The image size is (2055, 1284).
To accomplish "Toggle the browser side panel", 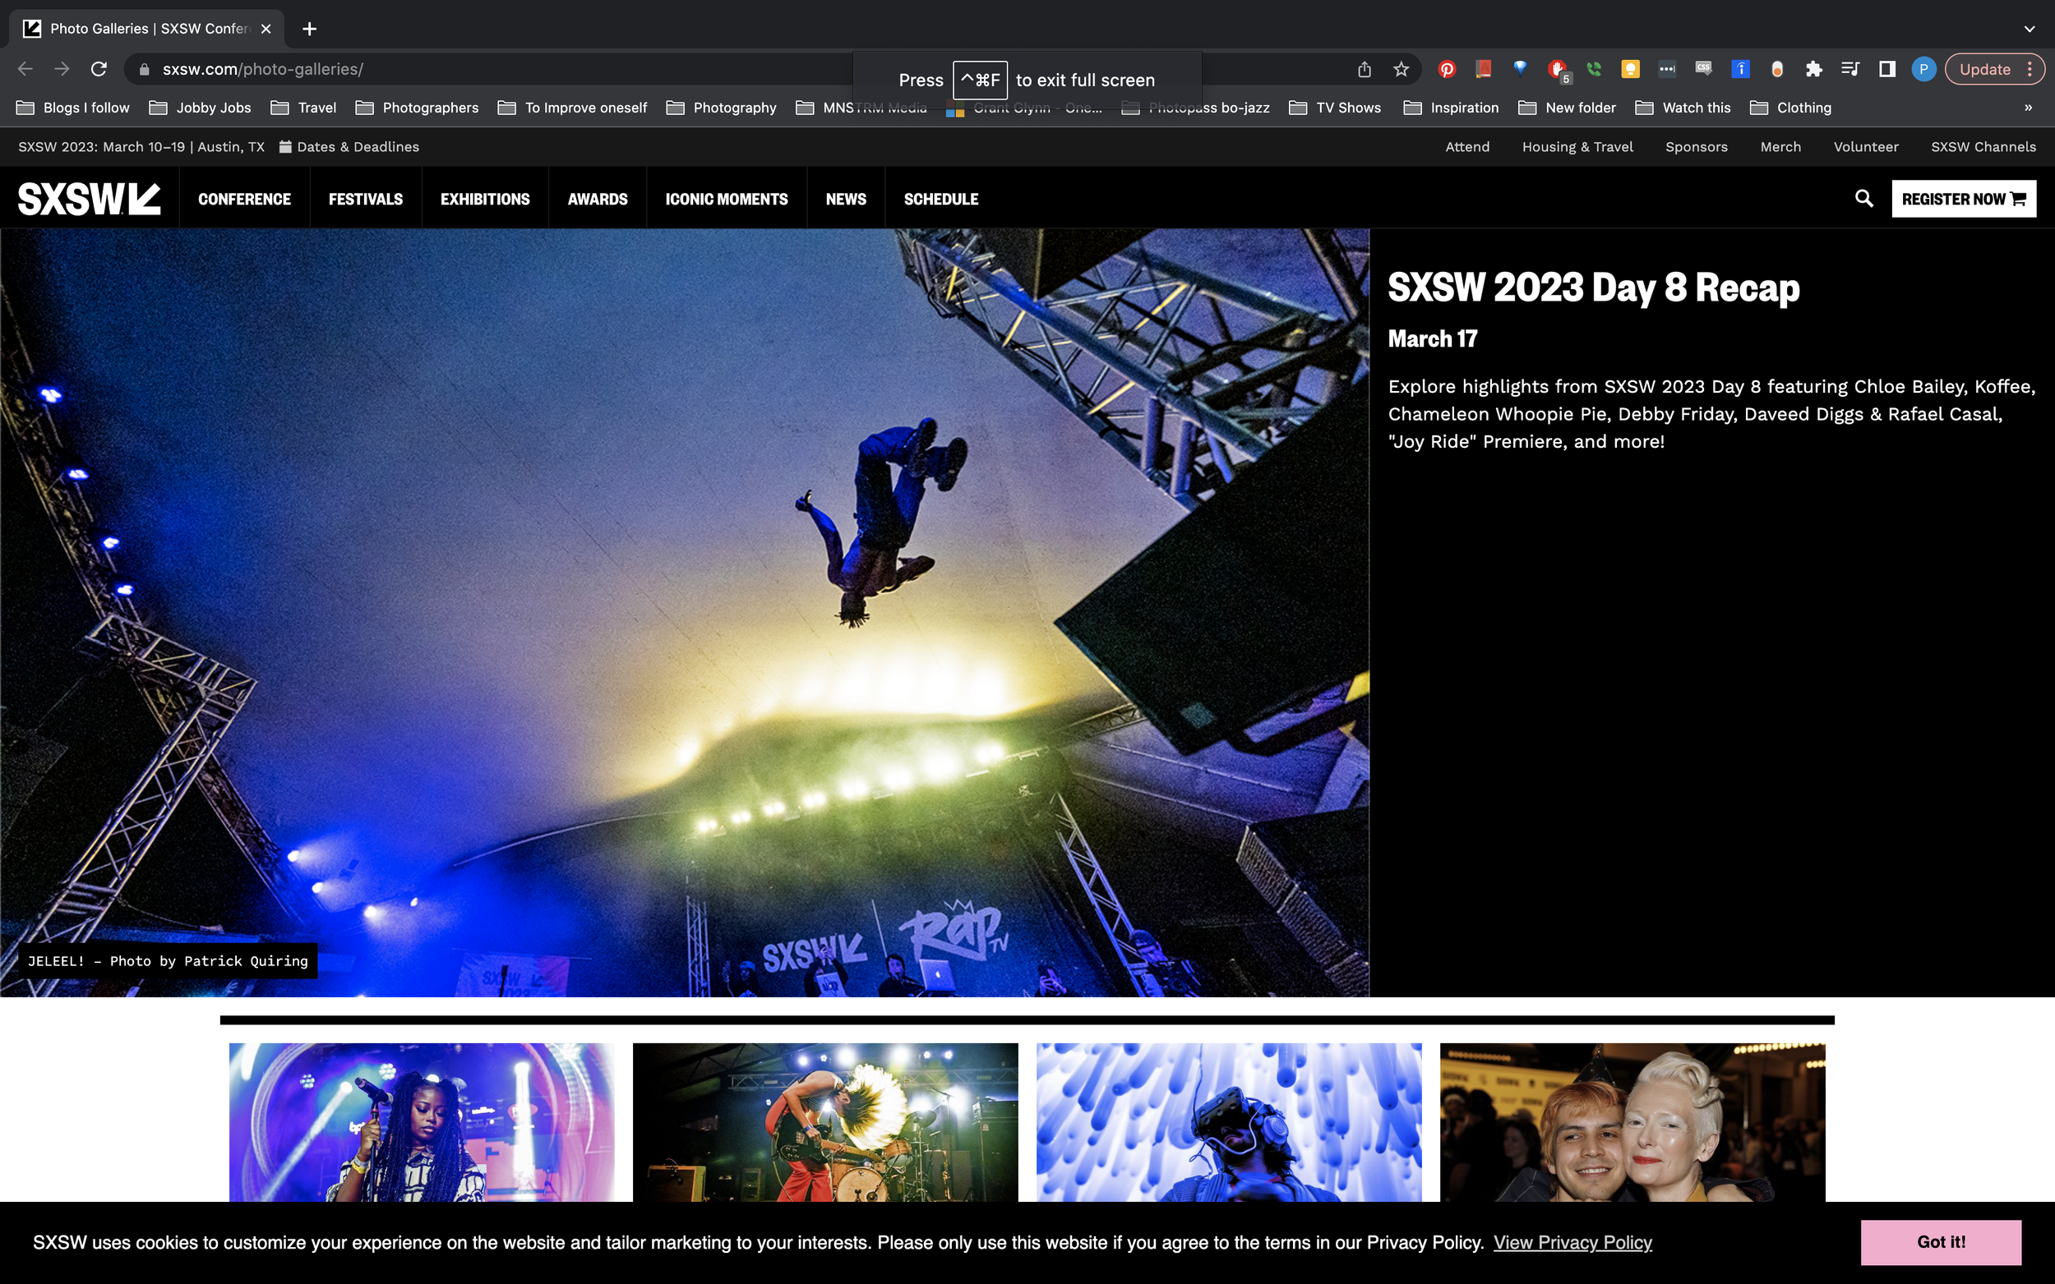I will (1886, 69).
